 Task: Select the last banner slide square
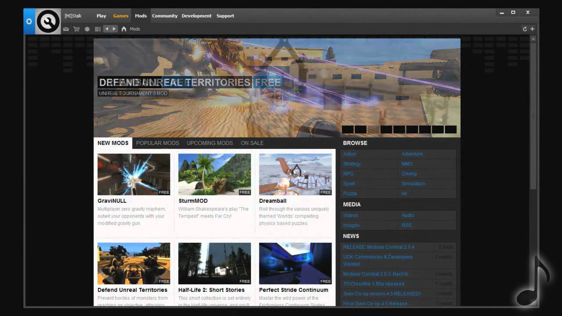coord(451,129)
